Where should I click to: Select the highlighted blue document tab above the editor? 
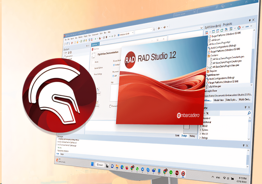[x=95, y=44]
